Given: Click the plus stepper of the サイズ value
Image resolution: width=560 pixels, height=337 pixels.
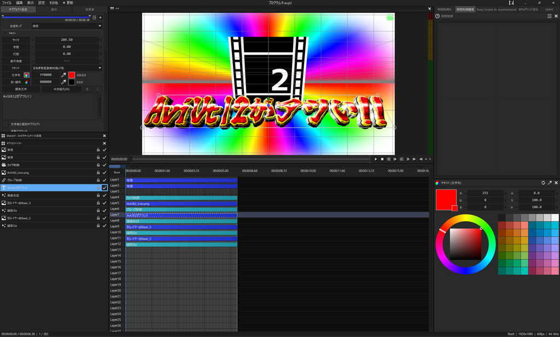Looking at the screenshot, I should (101, 40).
